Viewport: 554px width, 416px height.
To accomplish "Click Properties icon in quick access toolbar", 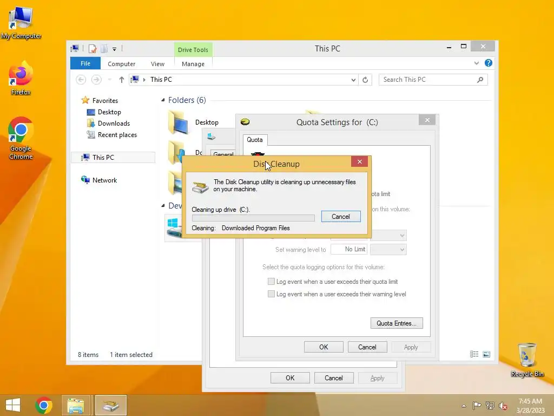I will click(93, 48).
